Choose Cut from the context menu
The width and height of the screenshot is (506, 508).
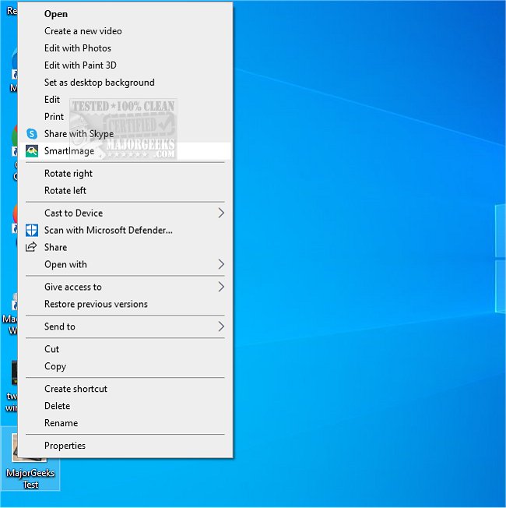[125, 349]
